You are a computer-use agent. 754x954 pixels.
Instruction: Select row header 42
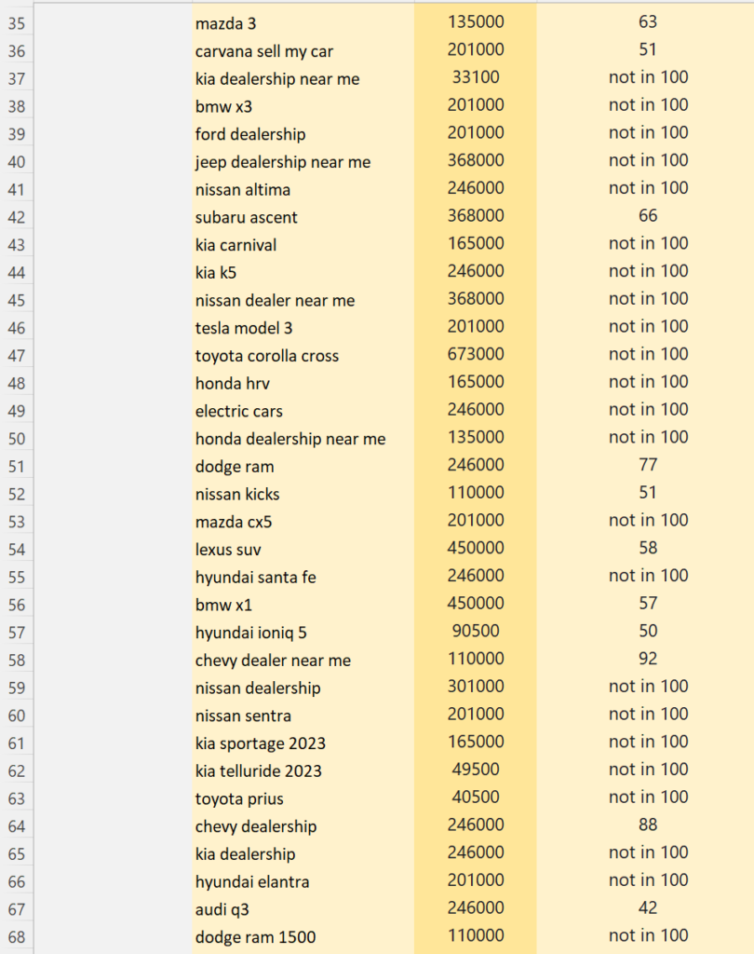pos(17,217)
